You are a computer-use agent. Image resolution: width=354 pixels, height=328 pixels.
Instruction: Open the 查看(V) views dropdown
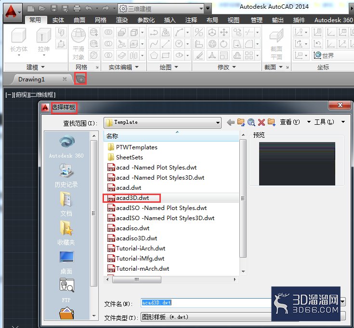coord(295,122)
